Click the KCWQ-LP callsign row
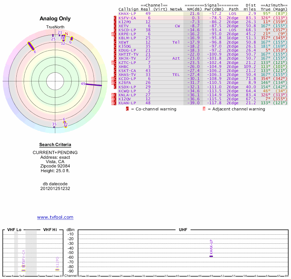 pyautogui.click(x=127, y=91)
